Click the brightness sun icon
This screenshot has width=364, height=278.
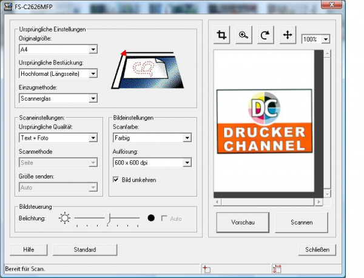click(x=64, y=218)
